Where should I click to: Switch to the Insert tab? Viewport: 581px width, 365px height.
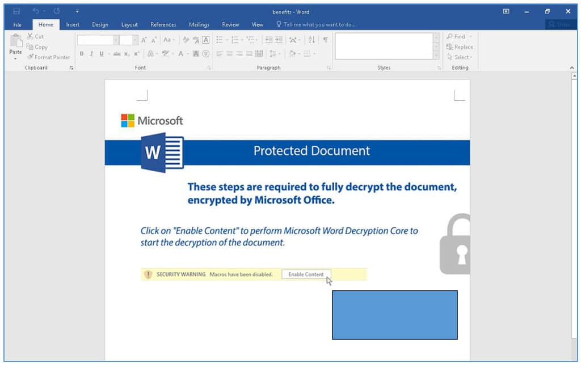(x=73, y=25)
